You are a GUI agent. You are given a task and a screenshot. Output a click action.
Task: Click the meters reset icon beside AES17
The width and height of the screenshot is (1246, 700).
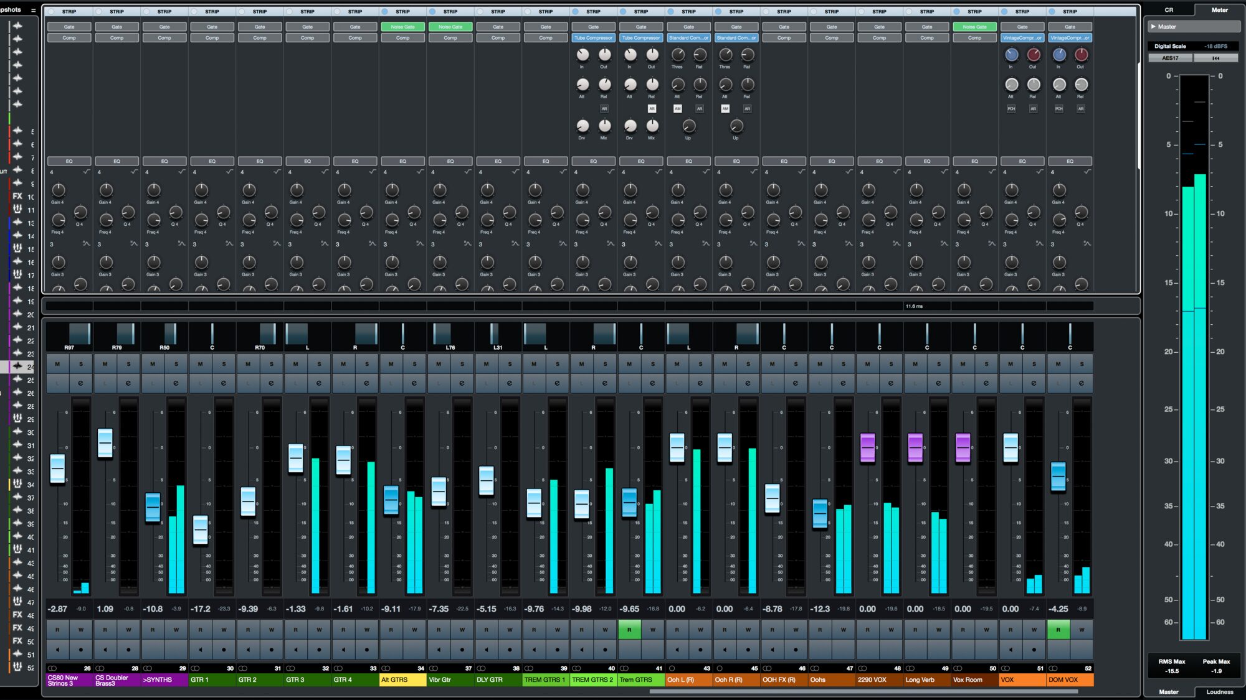point(1215,57)
